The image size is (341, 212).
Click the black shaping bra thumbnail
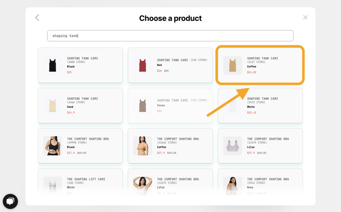52,146
